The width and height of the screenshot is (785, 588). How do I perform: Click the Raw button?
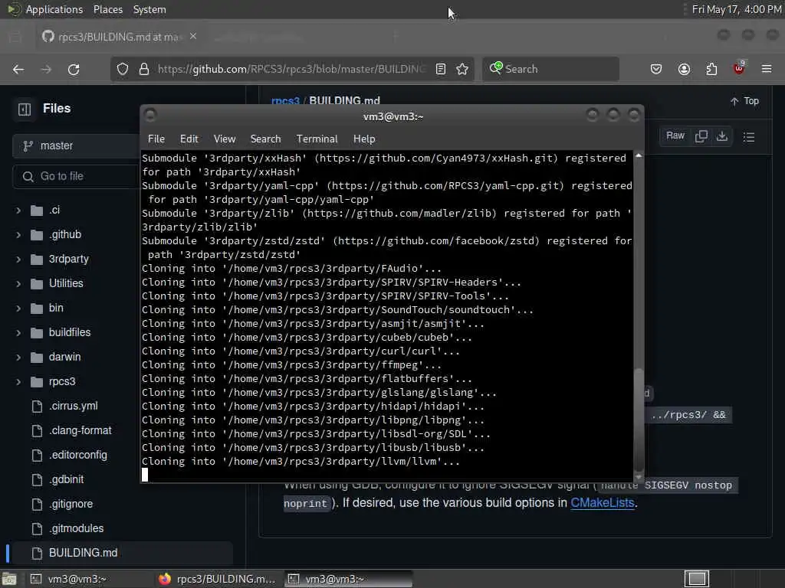click(675, 136)
